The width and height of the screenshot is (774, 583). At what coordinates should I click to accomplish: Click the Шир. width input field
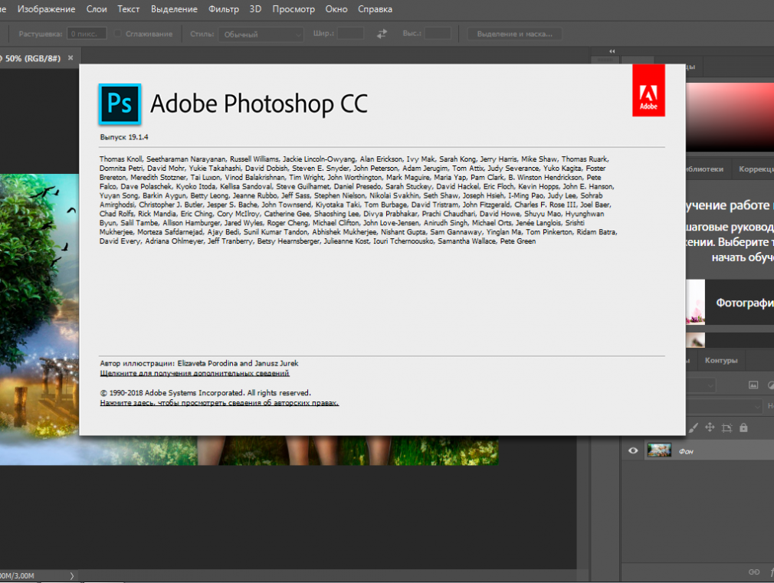click(x=350, y=34)
